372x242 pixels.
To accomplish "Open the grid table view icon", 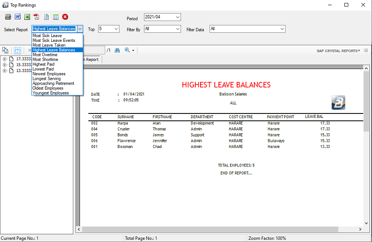I will pos(56,17).
